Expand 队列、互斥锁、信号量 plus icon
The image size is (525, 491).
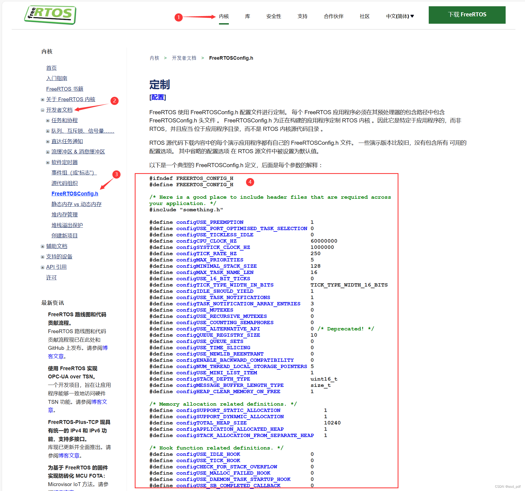tap(48, 131)
